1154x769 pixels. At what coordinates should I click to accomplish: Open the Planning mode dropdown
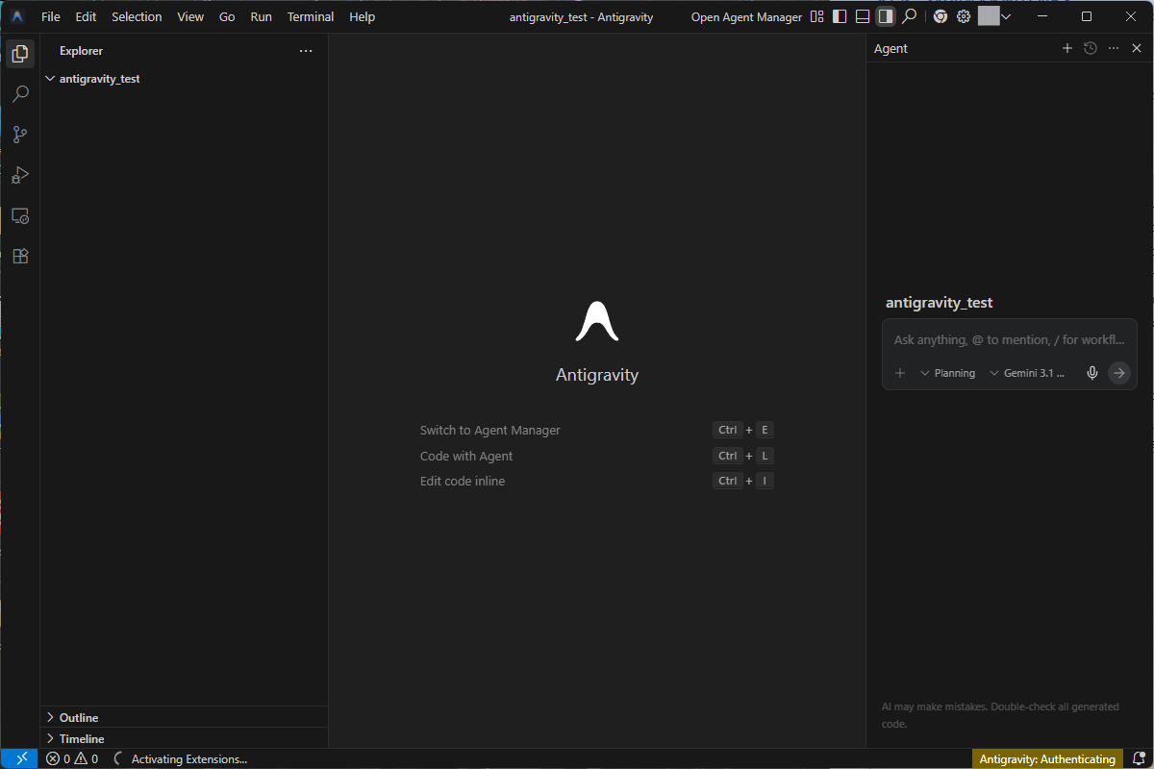pos(947,373)
